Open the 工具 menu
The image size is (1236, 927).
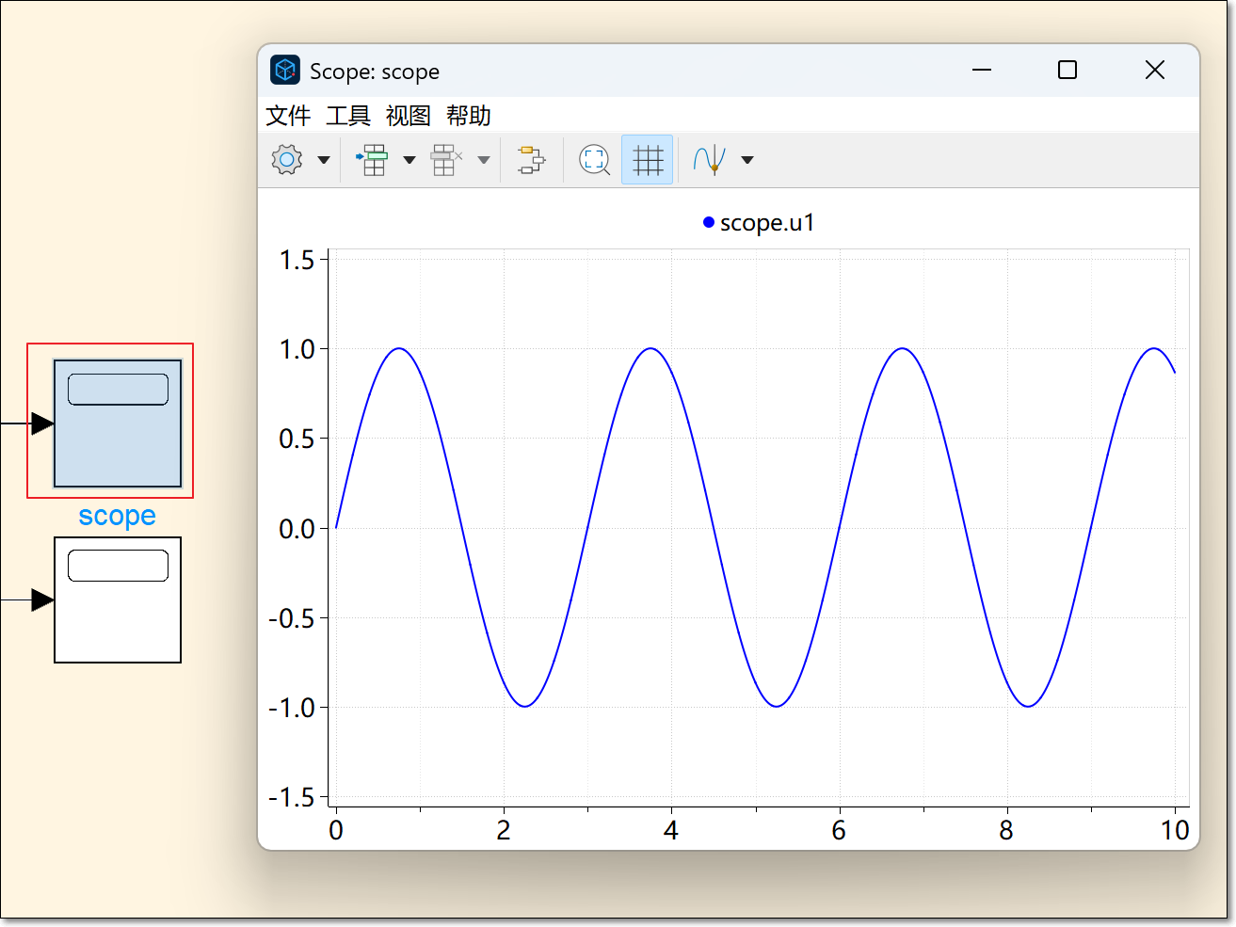click(348, 116)
